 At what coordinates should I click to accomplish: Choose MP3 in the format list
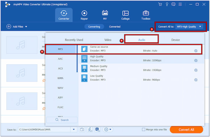coord(61,49)
